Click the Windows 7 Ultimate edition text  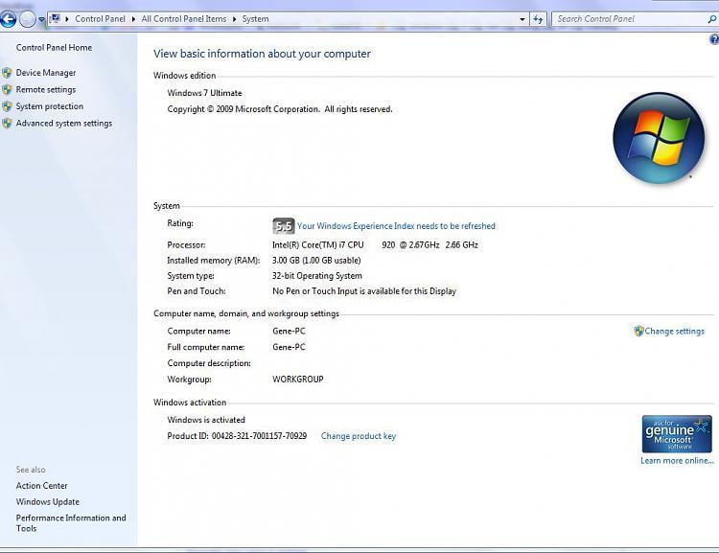(204, 93)
